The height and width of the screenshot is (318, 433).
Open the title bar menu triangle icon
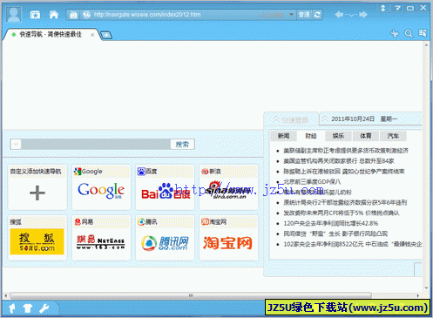coord(397,8)
